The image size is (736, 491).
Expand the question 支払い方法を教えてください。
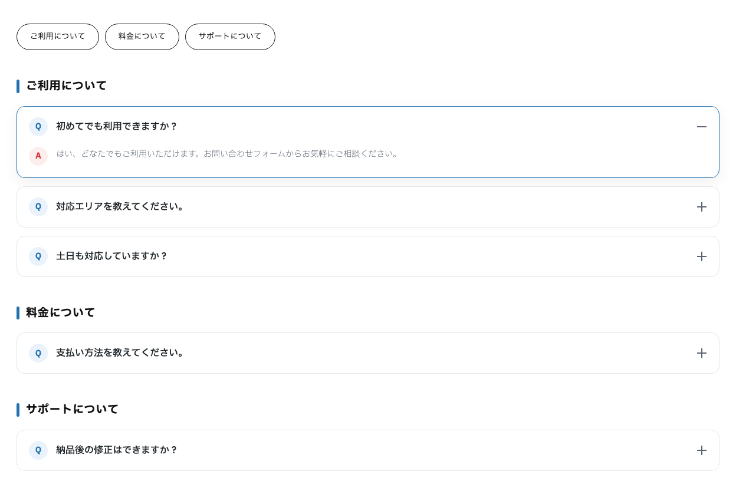[368, 353]
